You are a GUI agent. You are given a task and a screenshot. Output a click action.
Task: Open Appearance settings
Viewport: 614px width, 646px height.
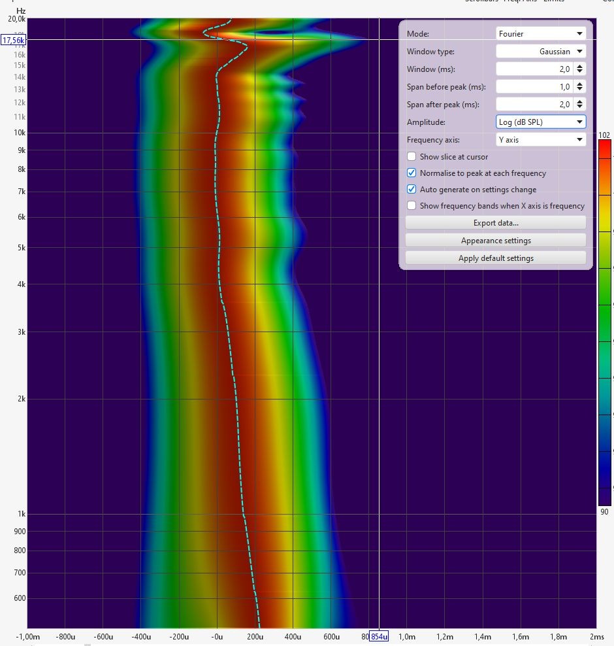[496, 241]
